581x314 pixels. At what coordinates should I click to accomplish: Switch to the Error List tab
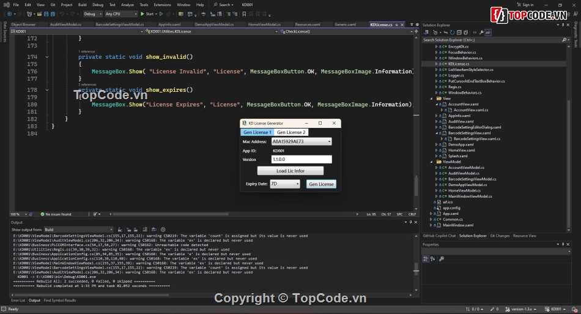18,301
